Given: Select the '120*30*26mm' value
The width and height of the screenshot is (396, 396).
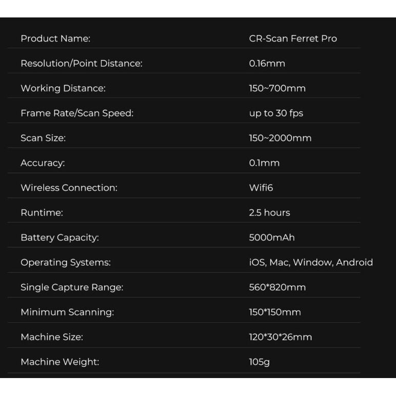Looking at the screenshot, I should (x=281, y=337).
